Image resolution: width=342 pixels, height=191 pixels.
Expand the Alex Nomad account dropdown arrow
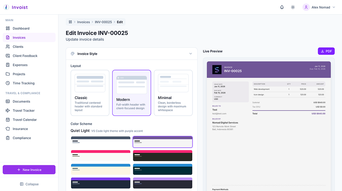point(334,7)
